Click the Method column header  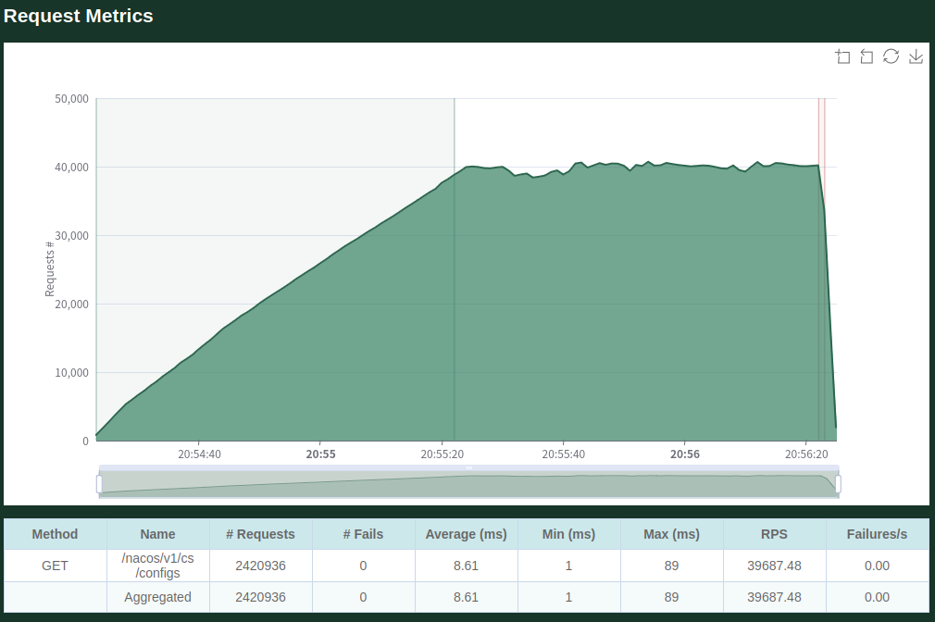tap(55, 534)
